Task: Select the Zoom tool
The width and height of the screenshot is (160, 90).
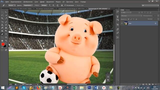Action: [6, 40]
